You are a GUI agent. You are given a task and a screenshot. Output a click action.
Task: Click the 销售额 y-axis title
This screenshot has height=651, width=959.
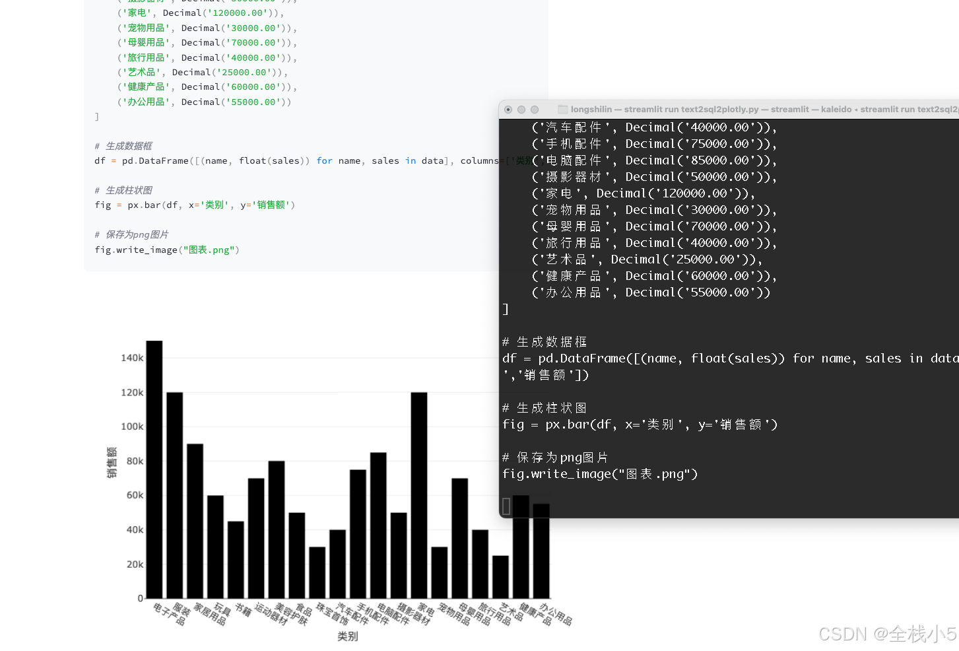[x=112, y=462]
